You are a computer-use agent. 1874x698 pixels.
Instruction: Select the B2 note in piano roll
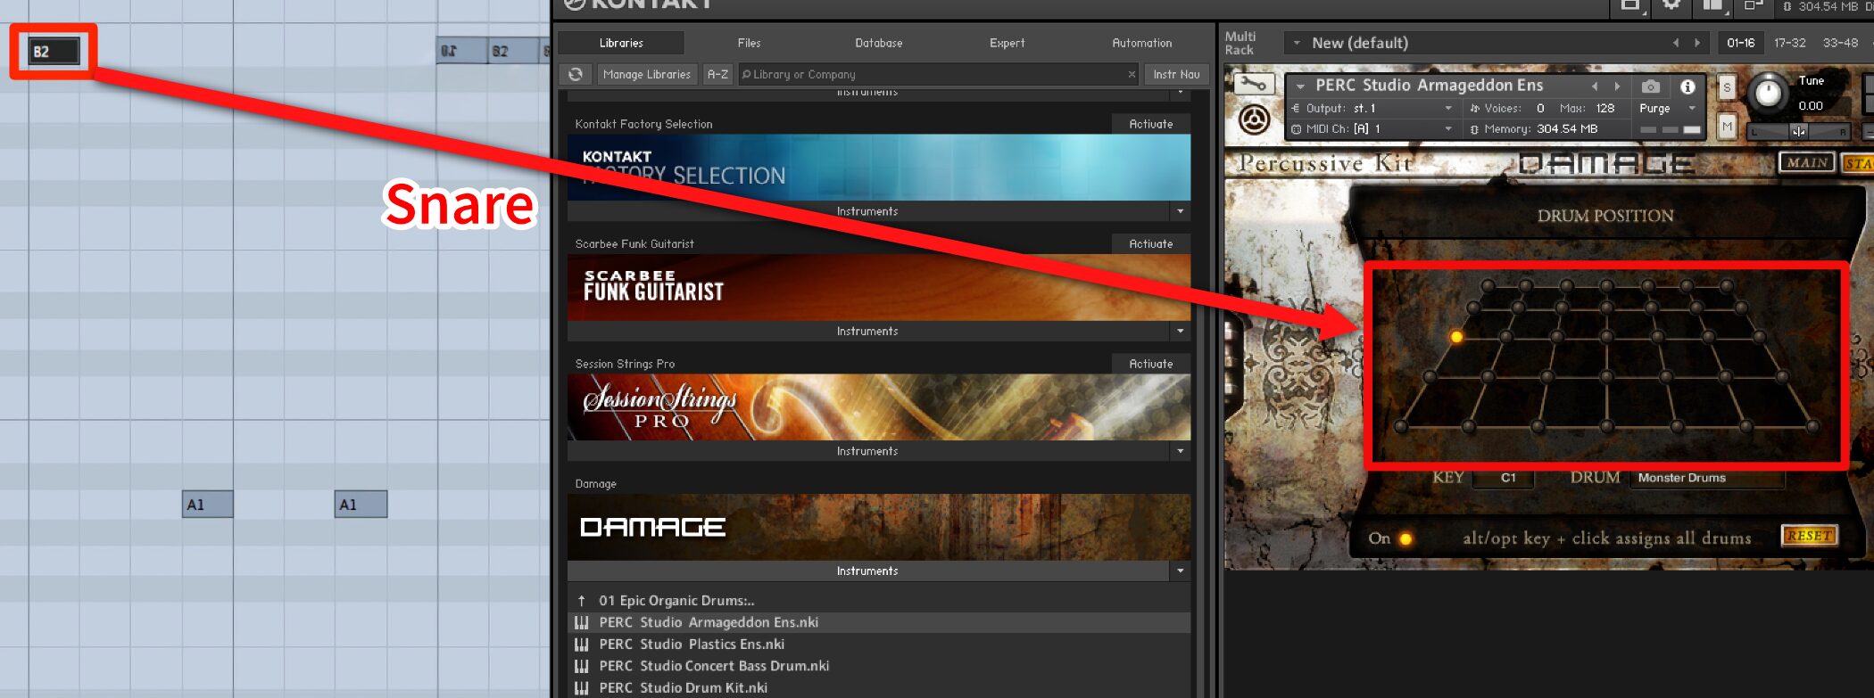pos(54,51)
